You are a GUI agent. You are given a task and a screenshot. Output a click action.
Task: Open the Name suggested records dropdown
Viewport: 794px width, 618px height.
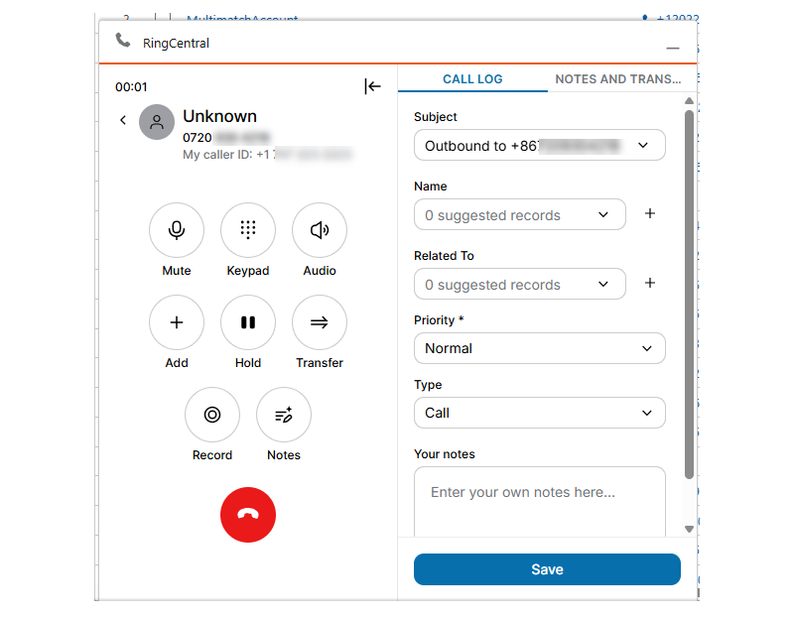coord(520,214)
